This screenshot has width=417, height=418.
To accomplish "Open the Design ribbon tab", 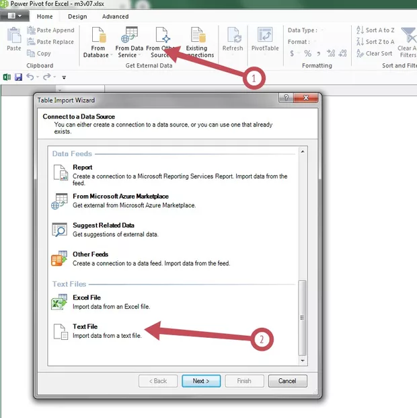I will (x=77, y=17).
